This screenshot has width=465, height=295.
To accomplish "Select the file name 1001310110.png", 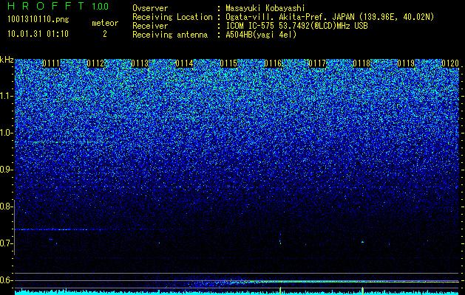I will click(38, 20).
